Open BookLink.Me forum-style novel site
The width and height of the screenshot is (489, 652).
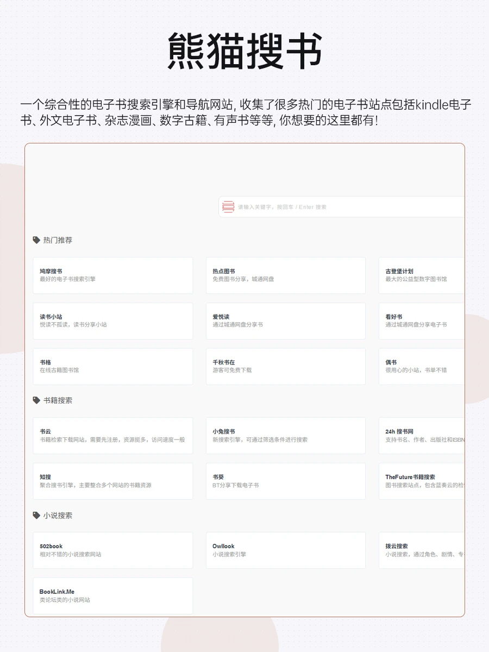coord(113,596)
